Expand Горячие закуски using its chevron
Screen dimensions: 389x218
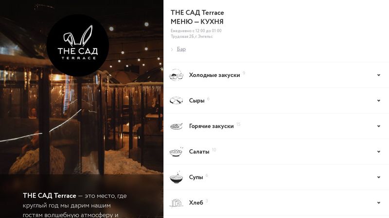pos(379,126)
